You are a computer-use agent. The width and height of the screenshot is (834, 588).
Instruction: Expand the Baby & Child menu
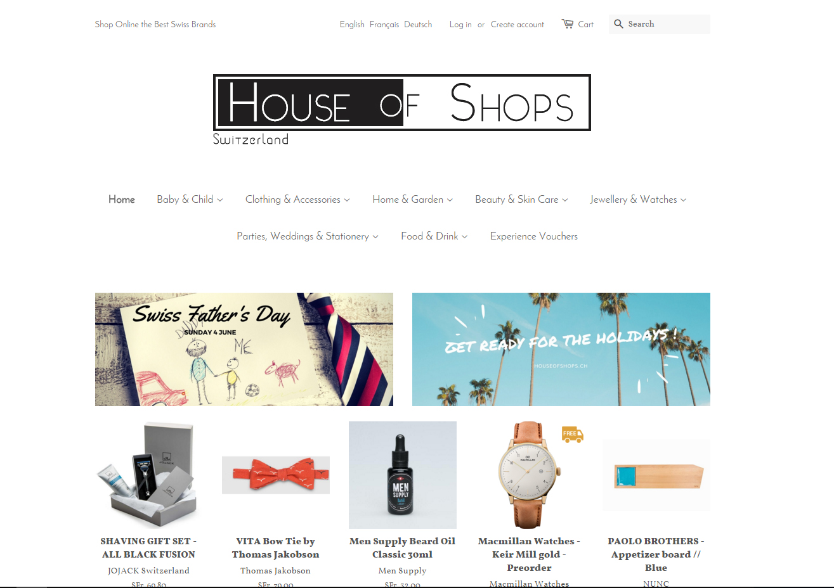tap(190, 200)
